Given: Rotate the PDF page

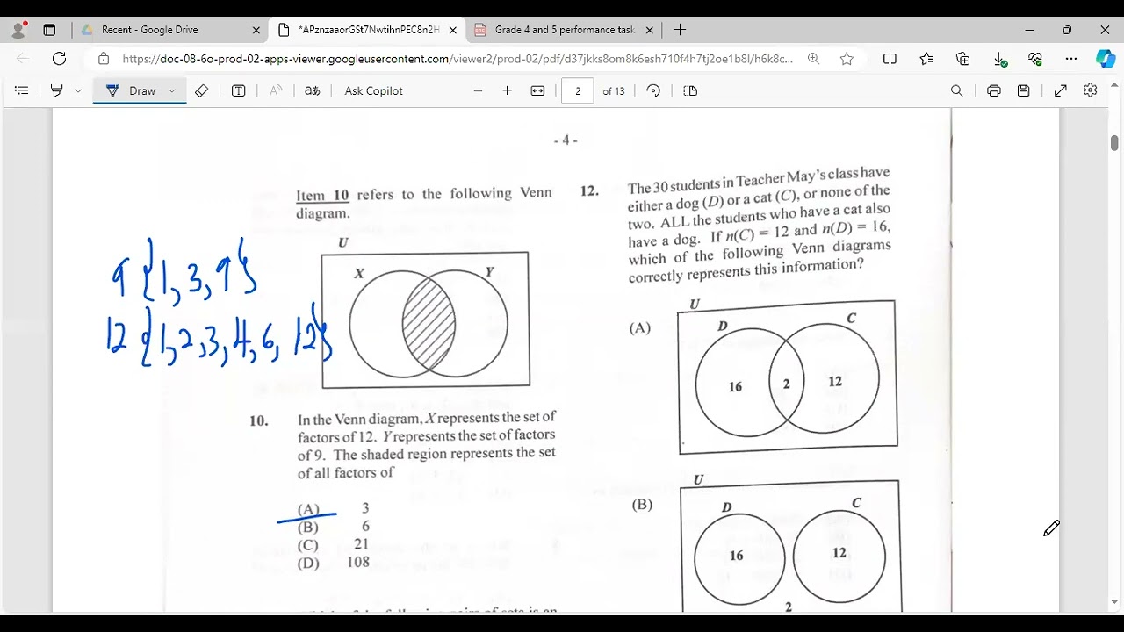Looking at the screenshot, I should (x=653, y=90).
